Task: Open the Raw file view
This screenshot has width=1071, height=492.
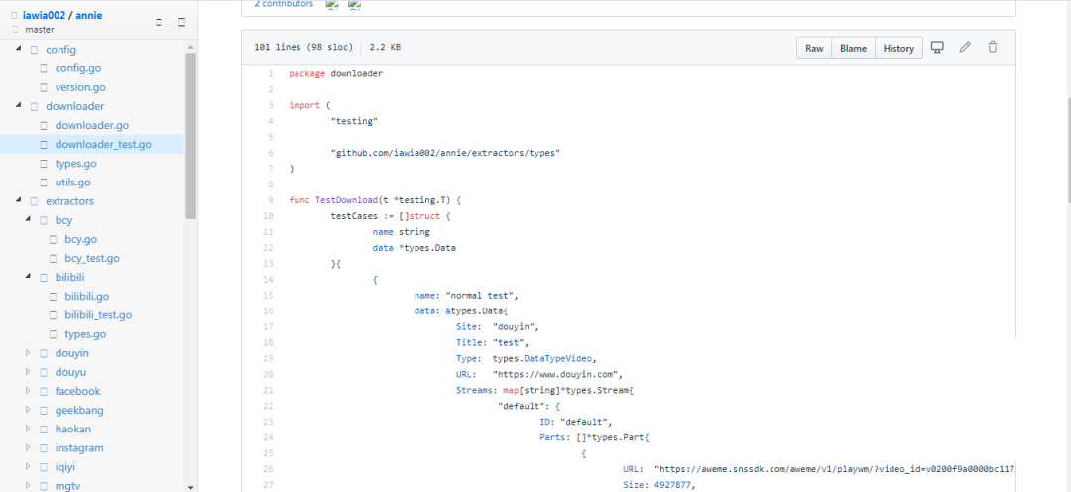Action: tap(814, 48)
